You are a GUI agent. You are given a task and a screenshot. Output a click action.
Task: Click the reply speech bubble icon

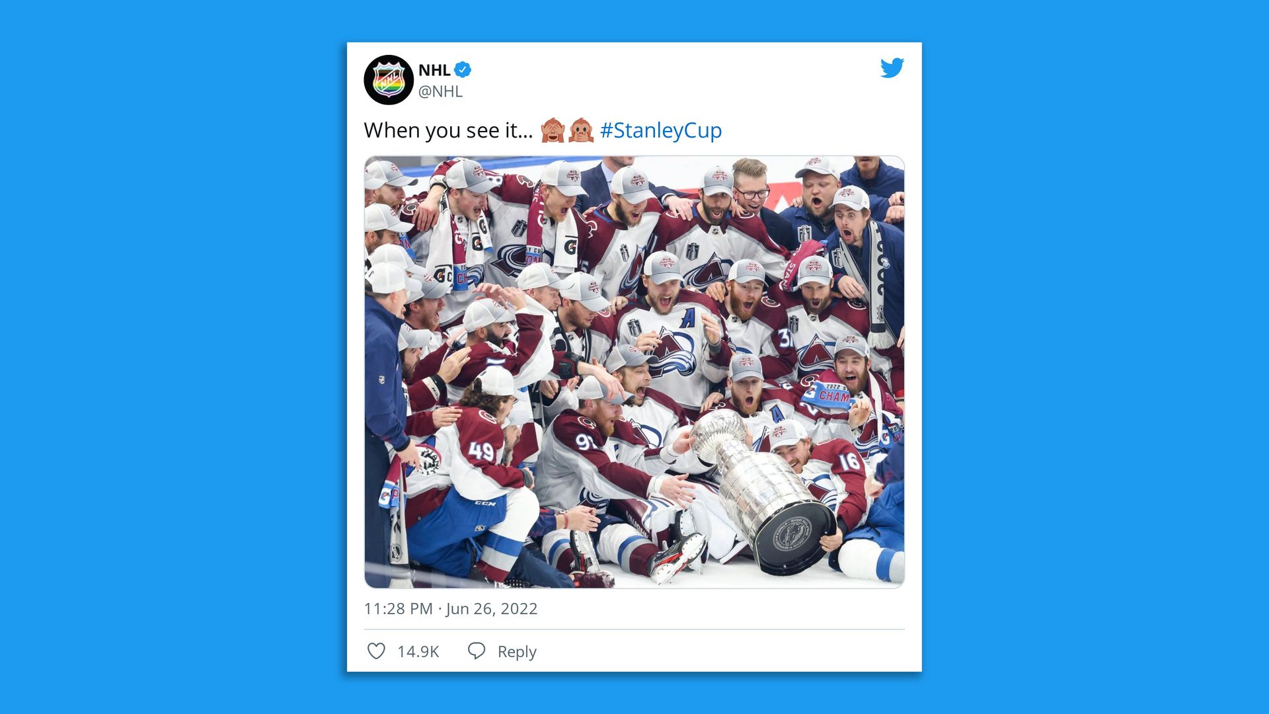point(477,651)
